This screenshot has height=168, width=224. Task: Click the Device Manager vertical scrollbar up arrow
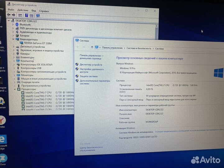[x=156, y=26]
